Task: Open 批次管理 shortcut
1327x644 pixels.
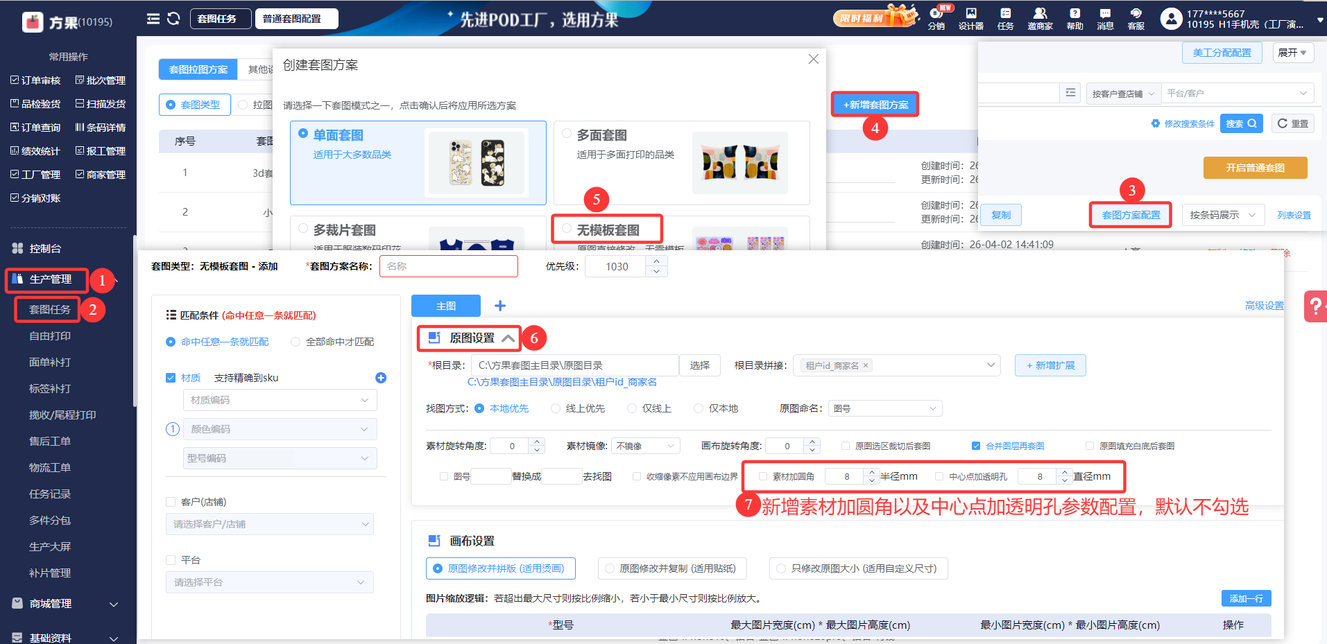Action: [101, 80]
